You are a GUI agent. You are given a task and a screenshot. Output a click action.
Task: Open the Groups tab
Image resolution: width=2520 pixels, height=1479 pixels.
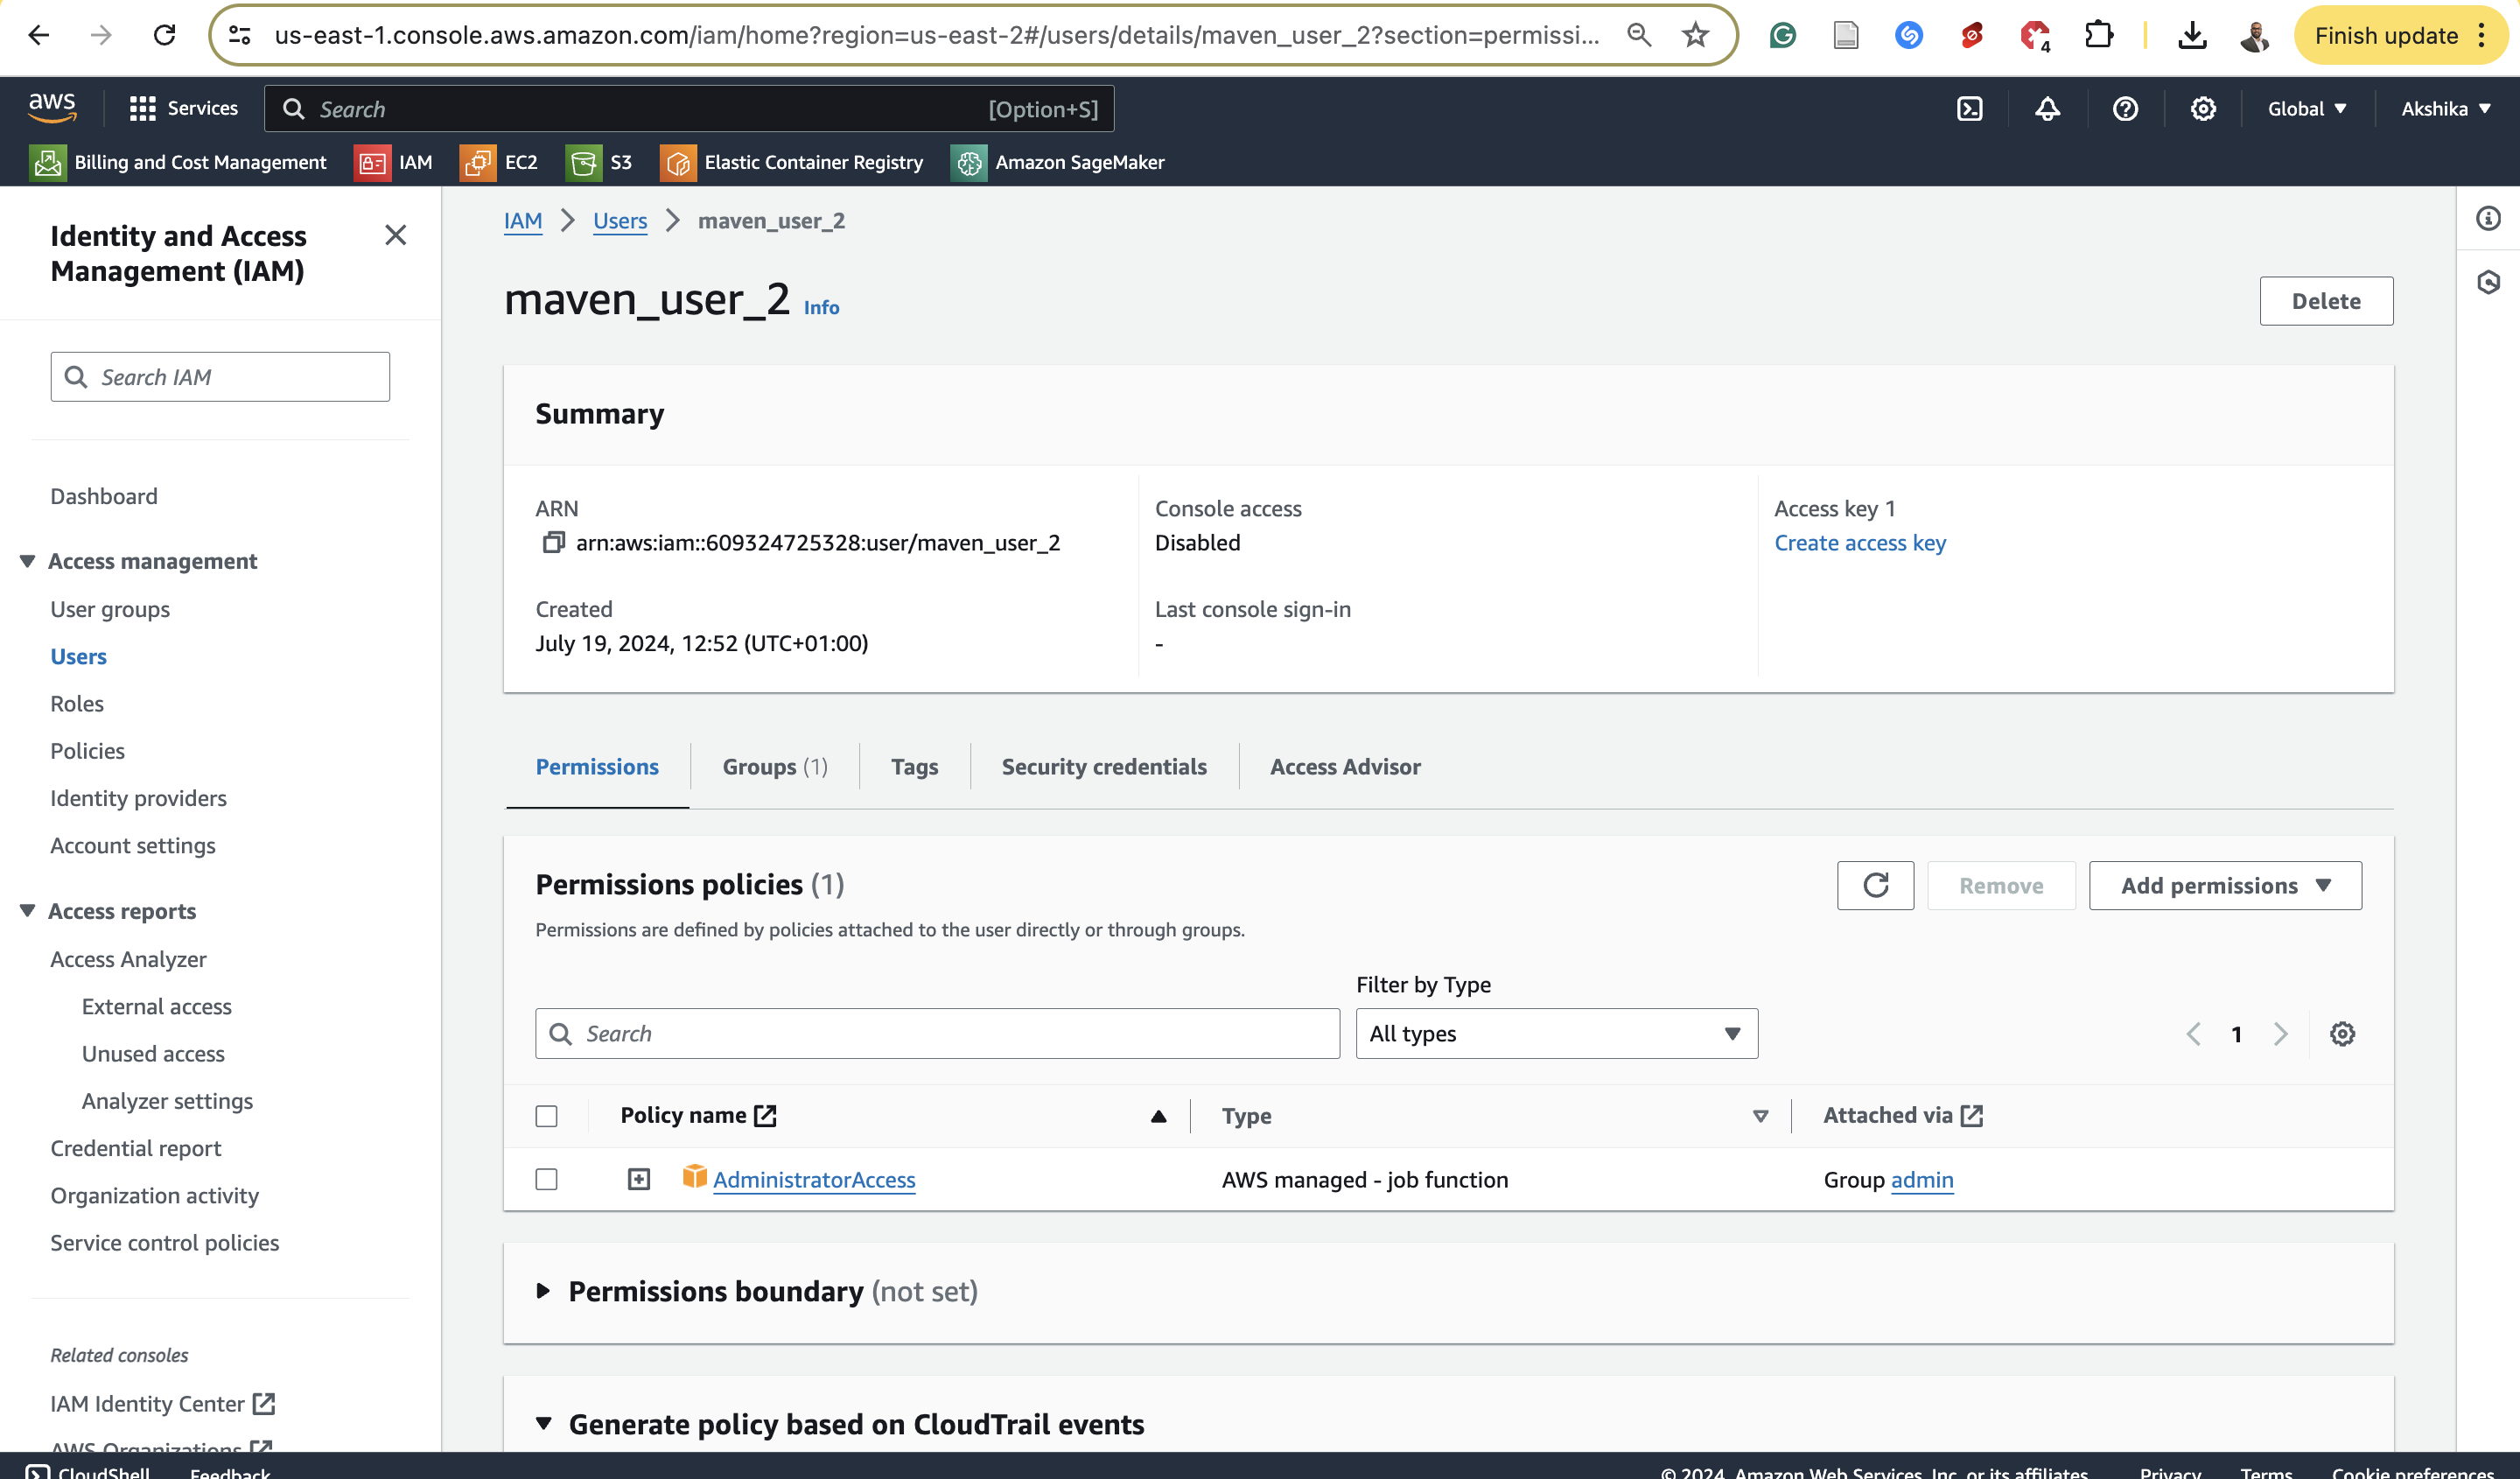tap(775, 767)
